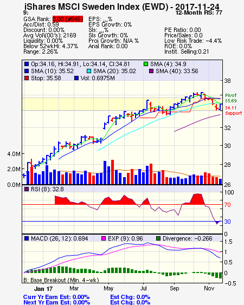The height and width of the screenshot is (305, 244).
Task: Click the Mar date axis label
Action: click(74, 288)
